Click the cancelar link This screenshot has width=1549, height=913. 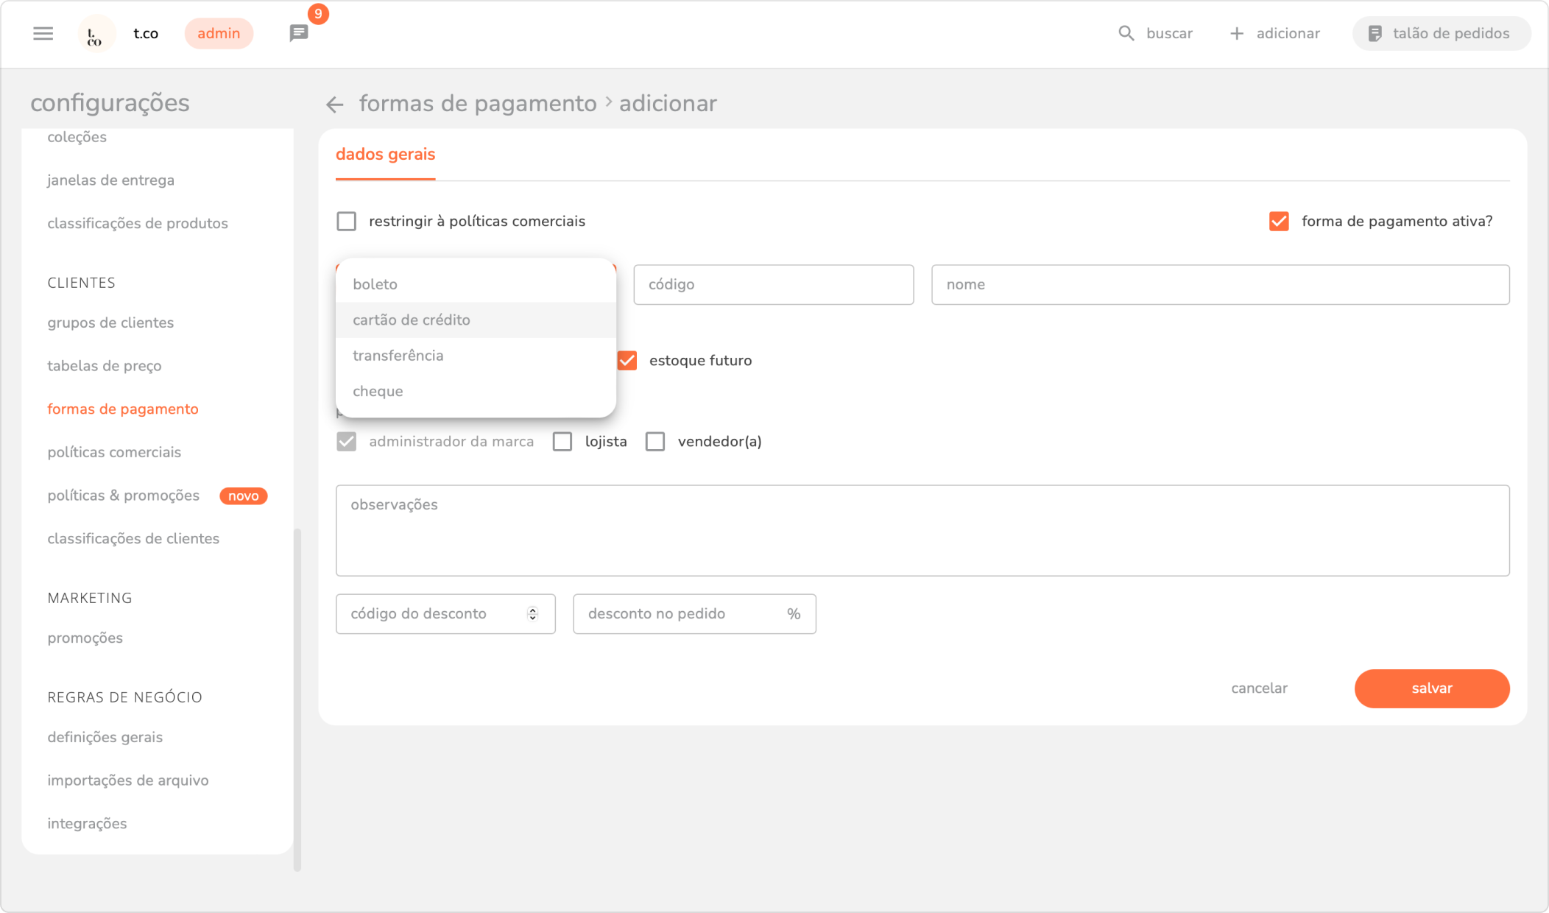tap(1259, 688)
